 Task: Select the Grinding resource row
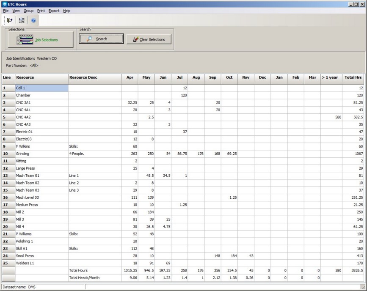coord(41,154)
